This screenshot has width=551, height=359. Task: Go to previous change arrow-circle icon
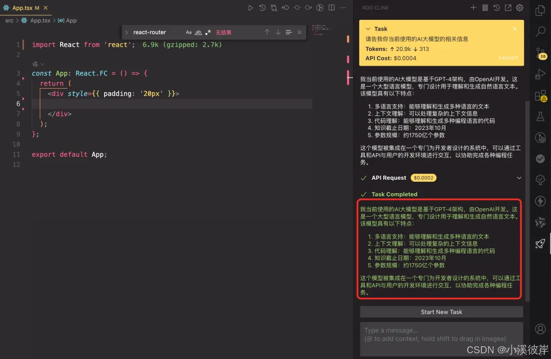pos(285,8)
